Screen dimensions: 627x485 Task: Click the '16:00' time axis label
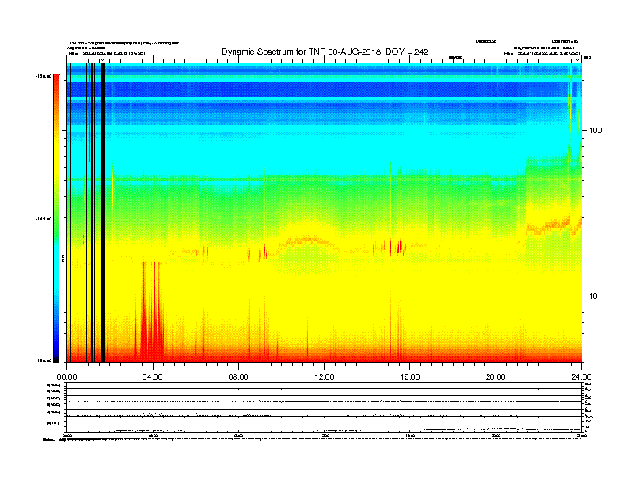coord(410,377)
